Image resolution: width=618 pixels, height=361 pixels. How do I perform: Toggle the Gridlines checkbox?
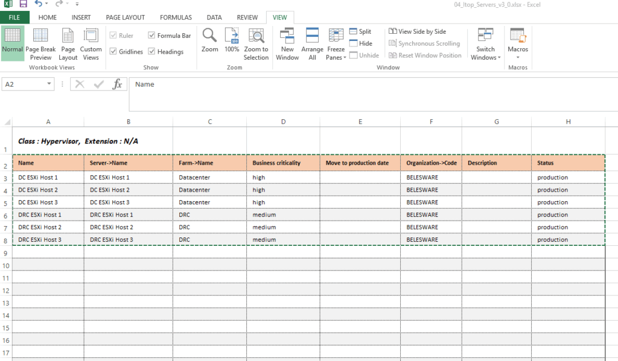point(113,52)
